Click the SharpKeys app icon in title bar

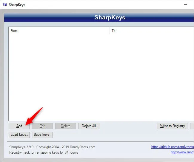pos(5,4)
